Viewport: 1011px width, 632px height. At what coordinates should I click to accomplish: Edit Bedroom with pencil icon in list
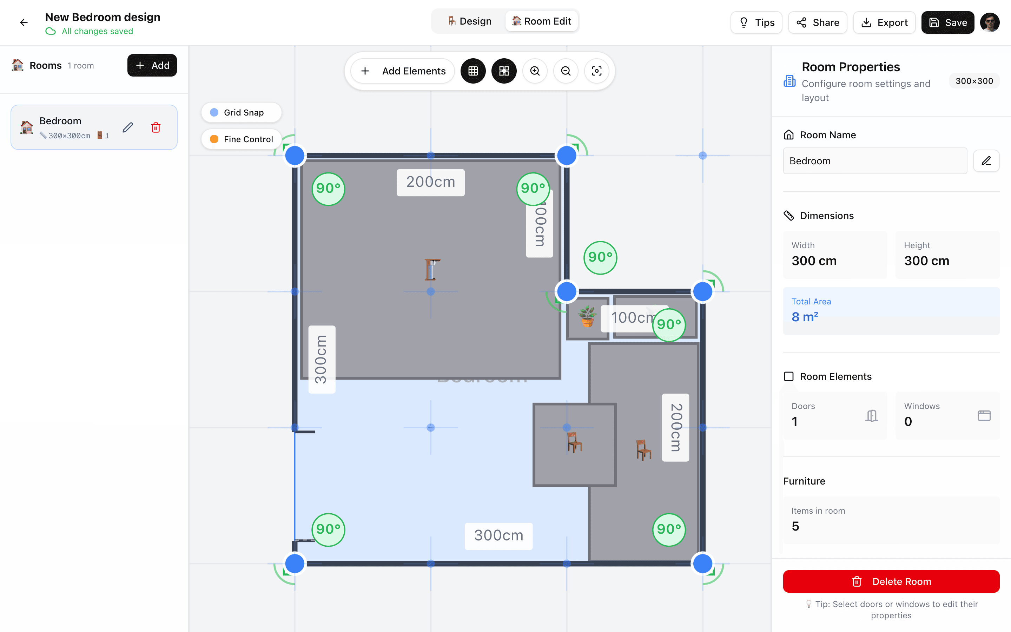click(x=128, y=127)
